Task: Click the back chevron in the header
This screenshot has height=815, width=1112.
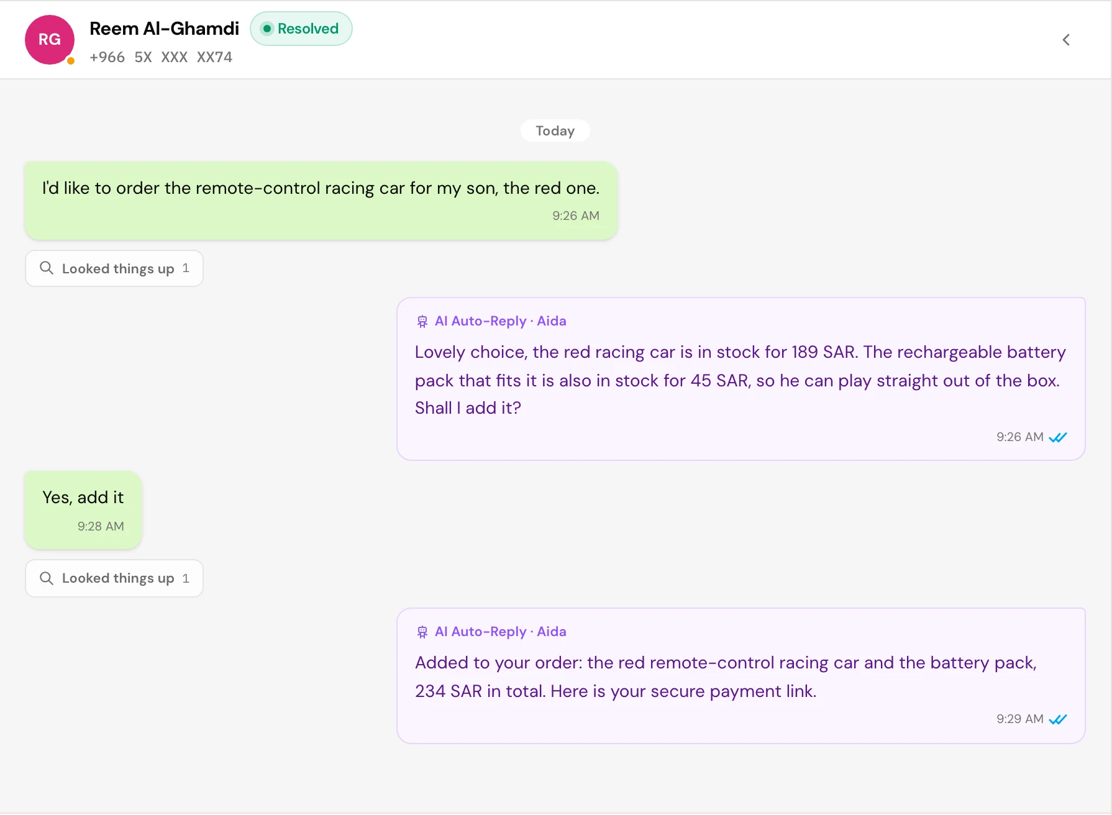Action: (x=1066, y=40)
